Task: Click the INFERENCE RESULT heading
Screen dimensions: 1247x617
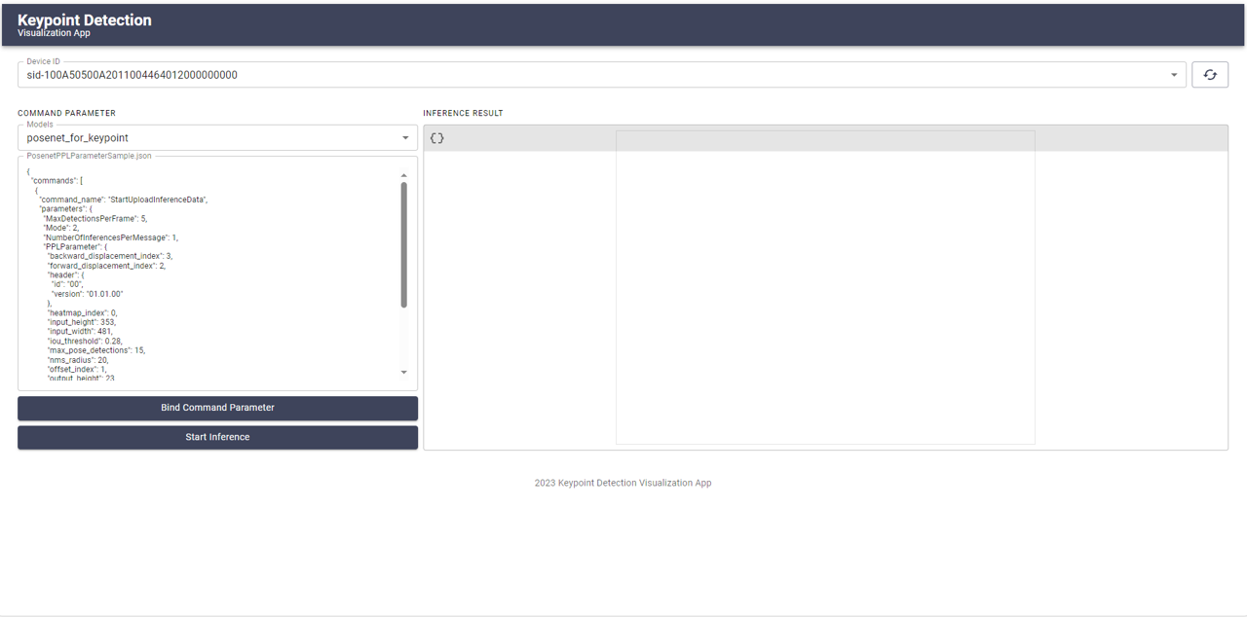Action: click(x=463, y=113)
